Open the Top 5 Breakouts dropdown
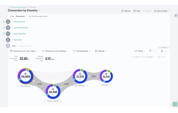The height and width of the screenshot is (113, 178). [82, 51]
